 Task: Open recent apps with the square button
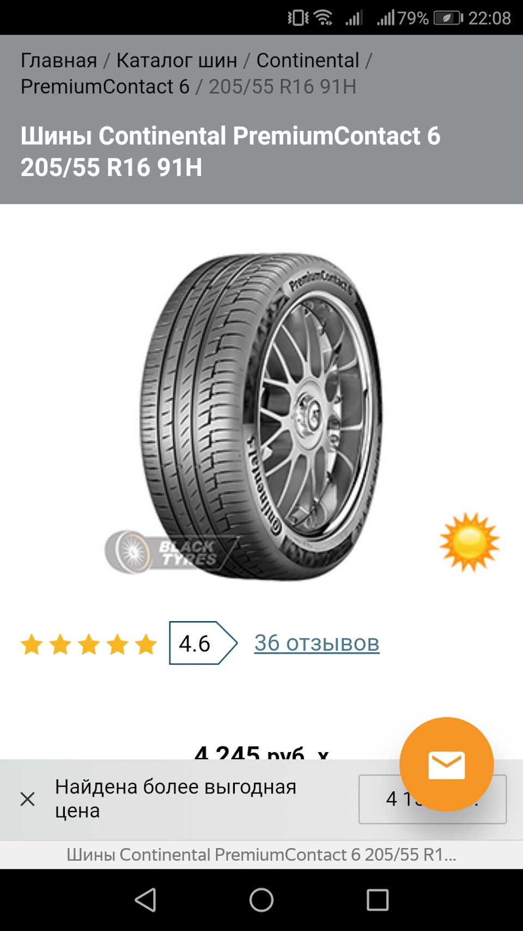(x=378, y=900)
